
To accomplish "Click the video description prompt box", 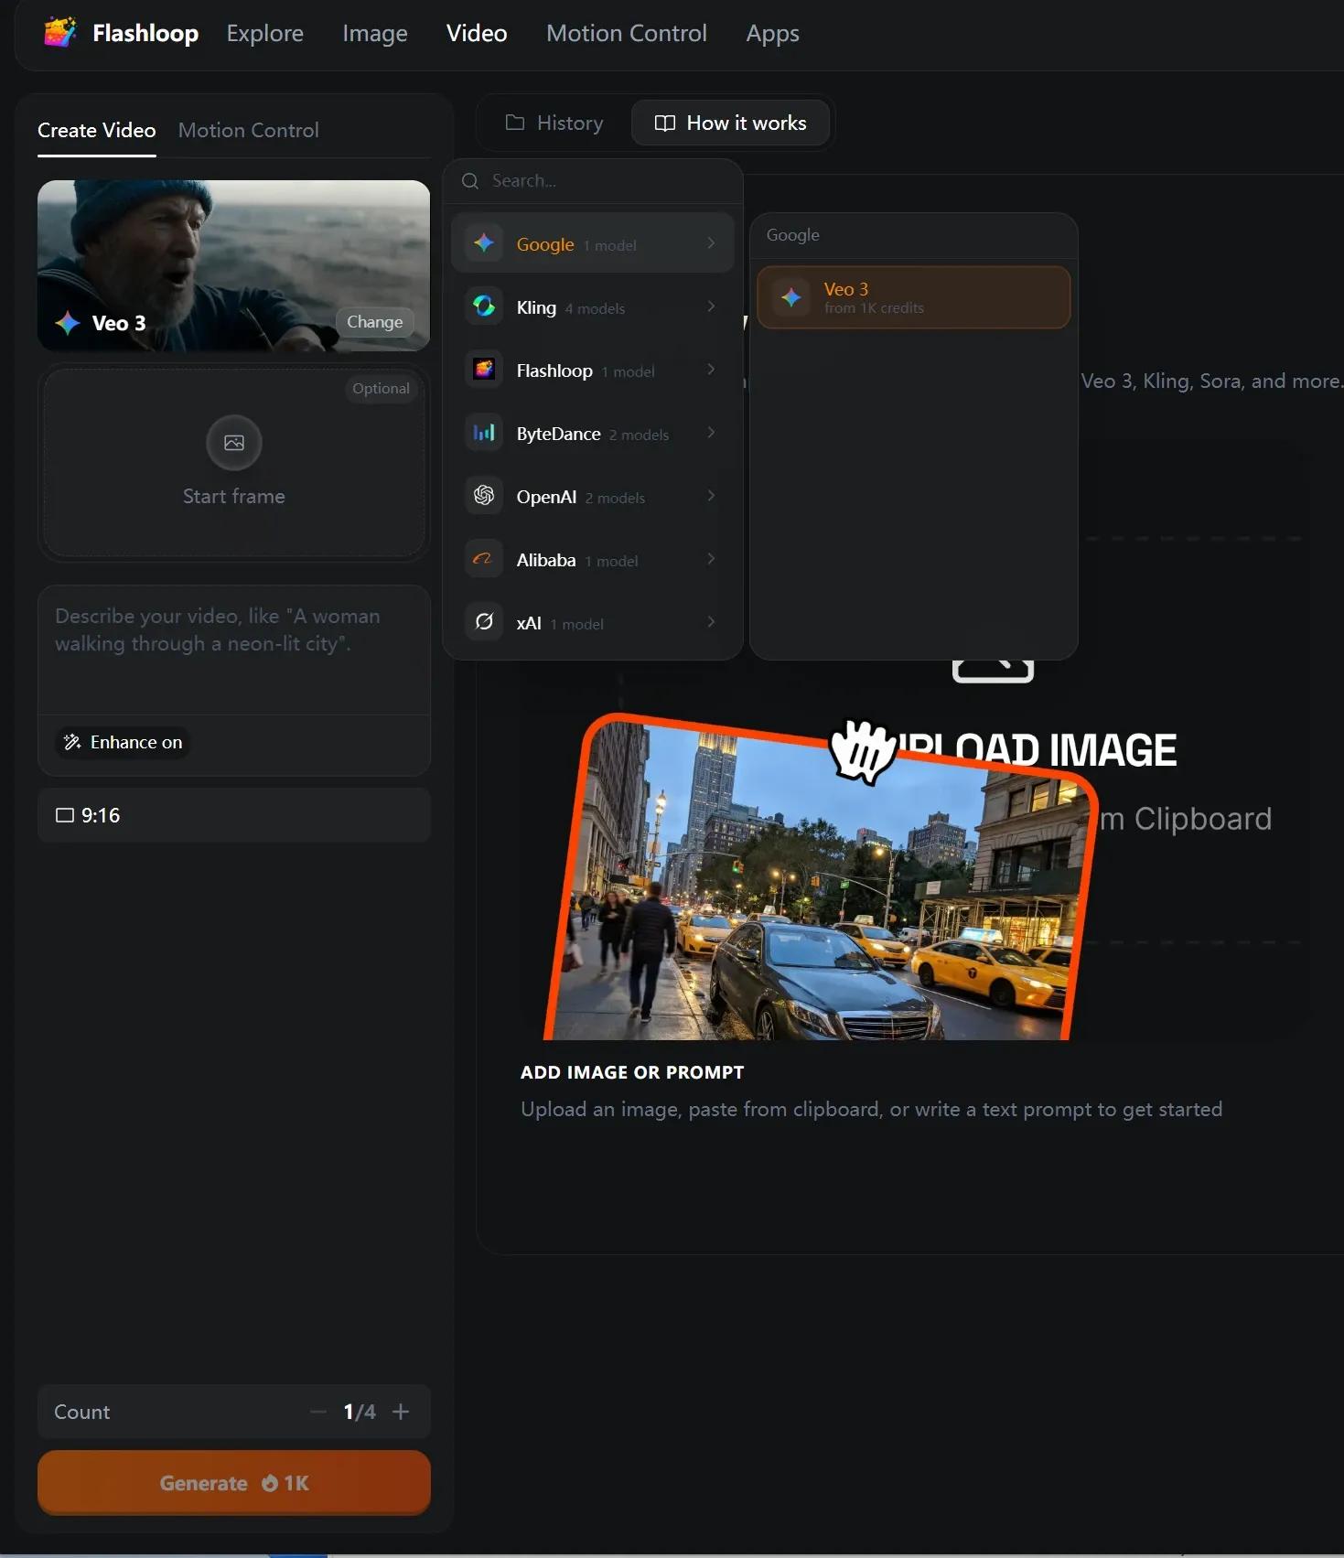I will [234, 650].
